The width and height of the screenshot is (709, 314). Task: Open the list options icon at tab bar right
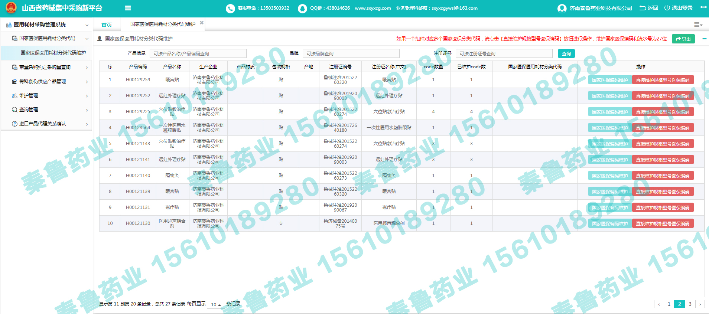698,24
